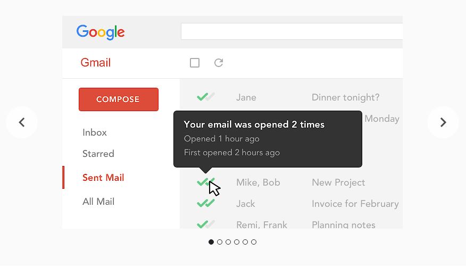Click the double checkmarks beside Mike, Bob
The height and width of the screenshot is (276, 466).
(x=206, y=182)
